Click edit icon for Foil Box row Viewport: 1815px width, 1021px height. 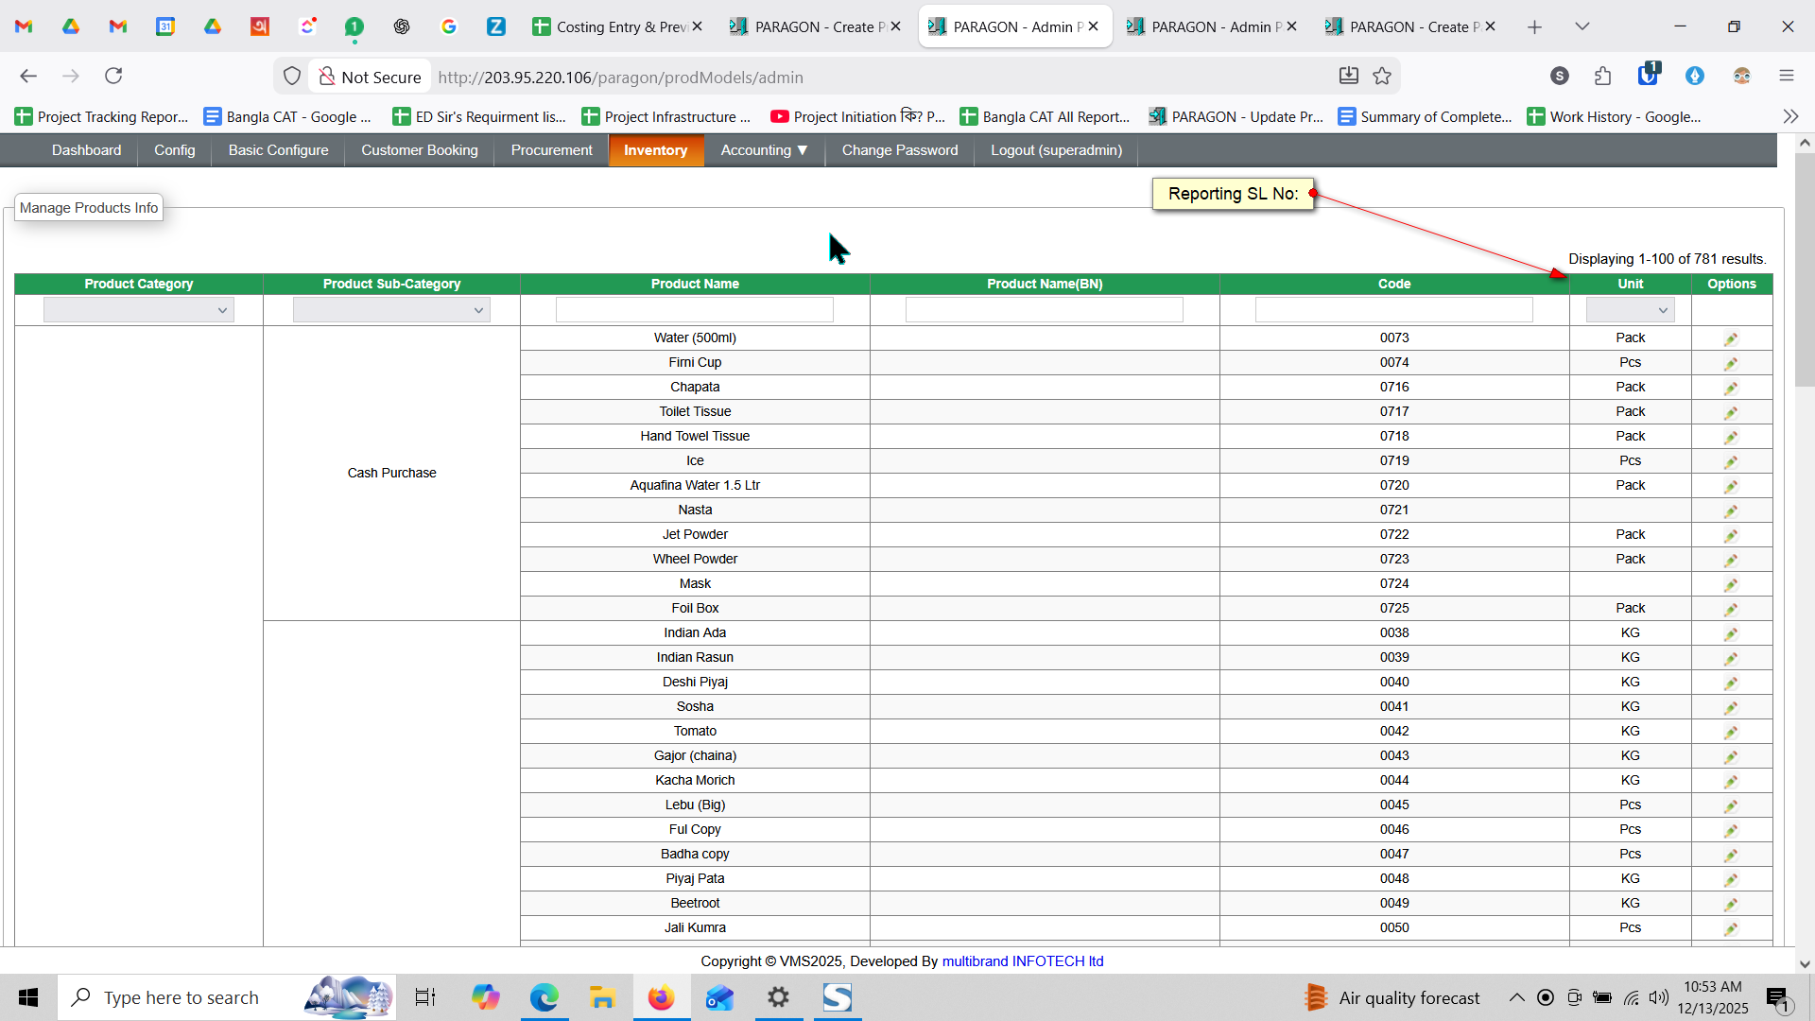coord(1731,610)
